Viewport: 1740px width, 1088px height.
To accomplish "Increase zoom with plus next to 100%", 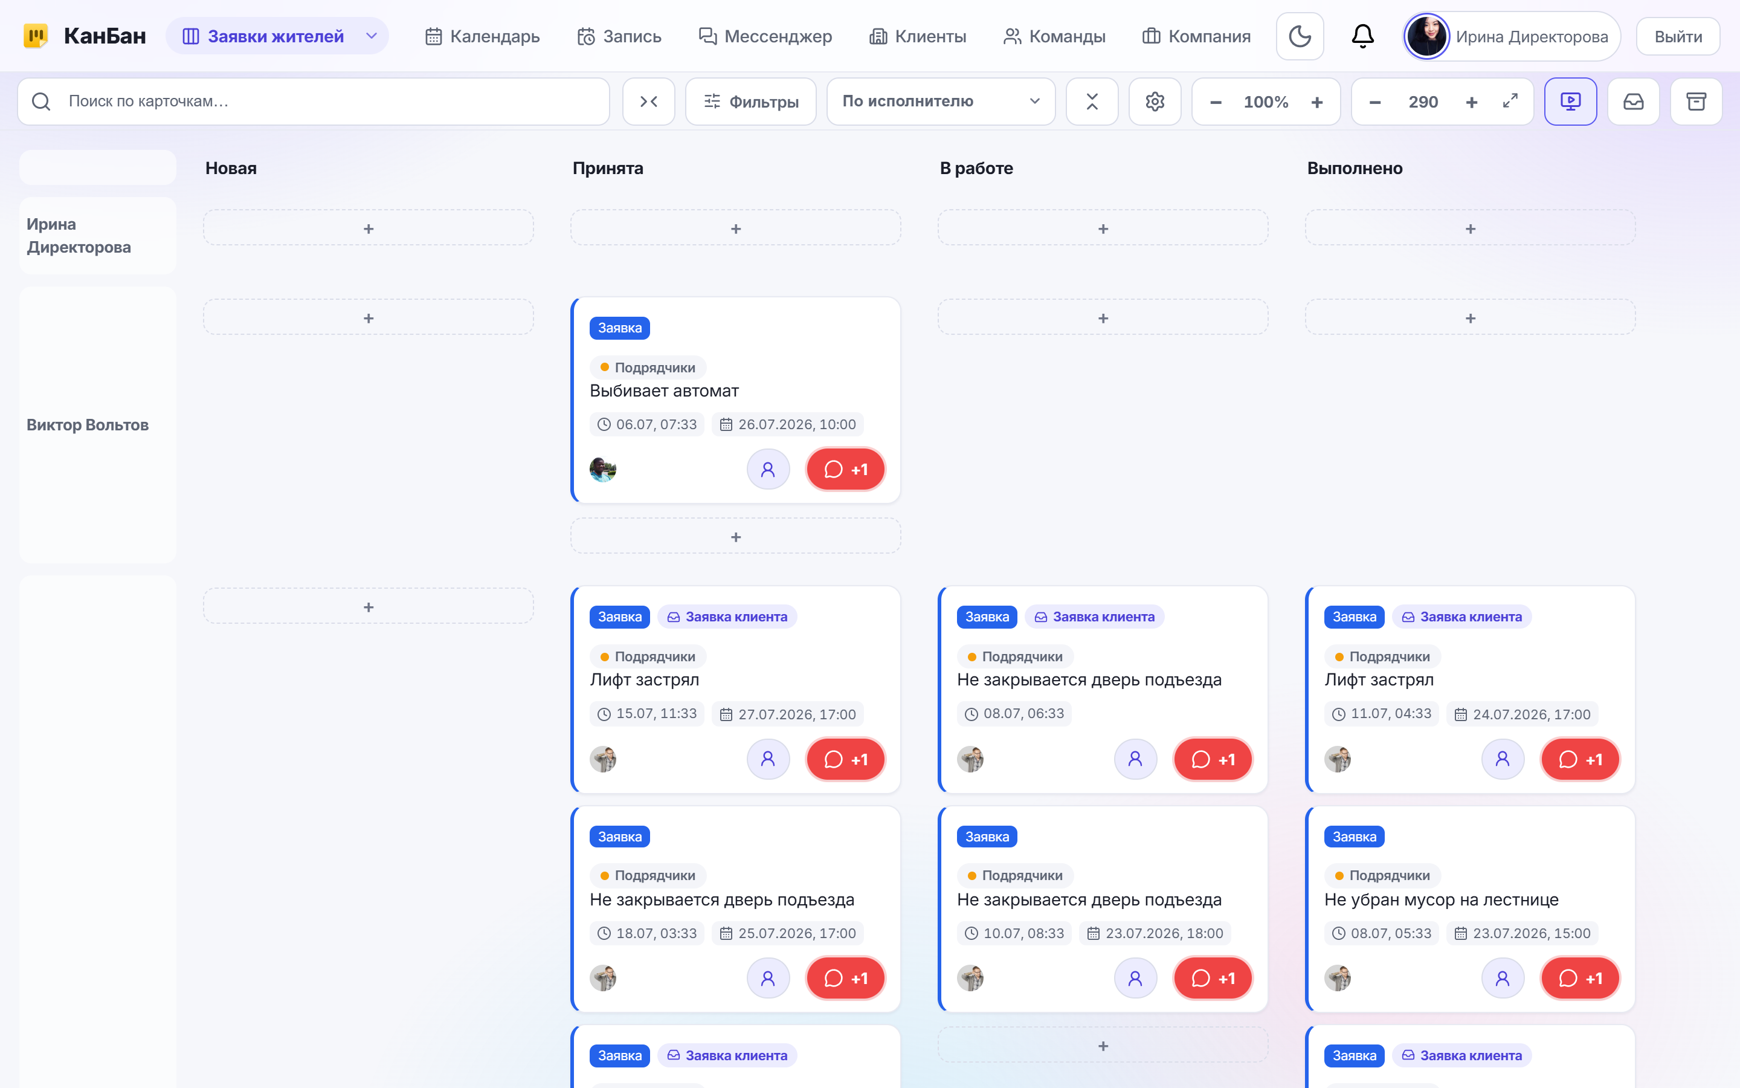I will [x=1316, y=102].
